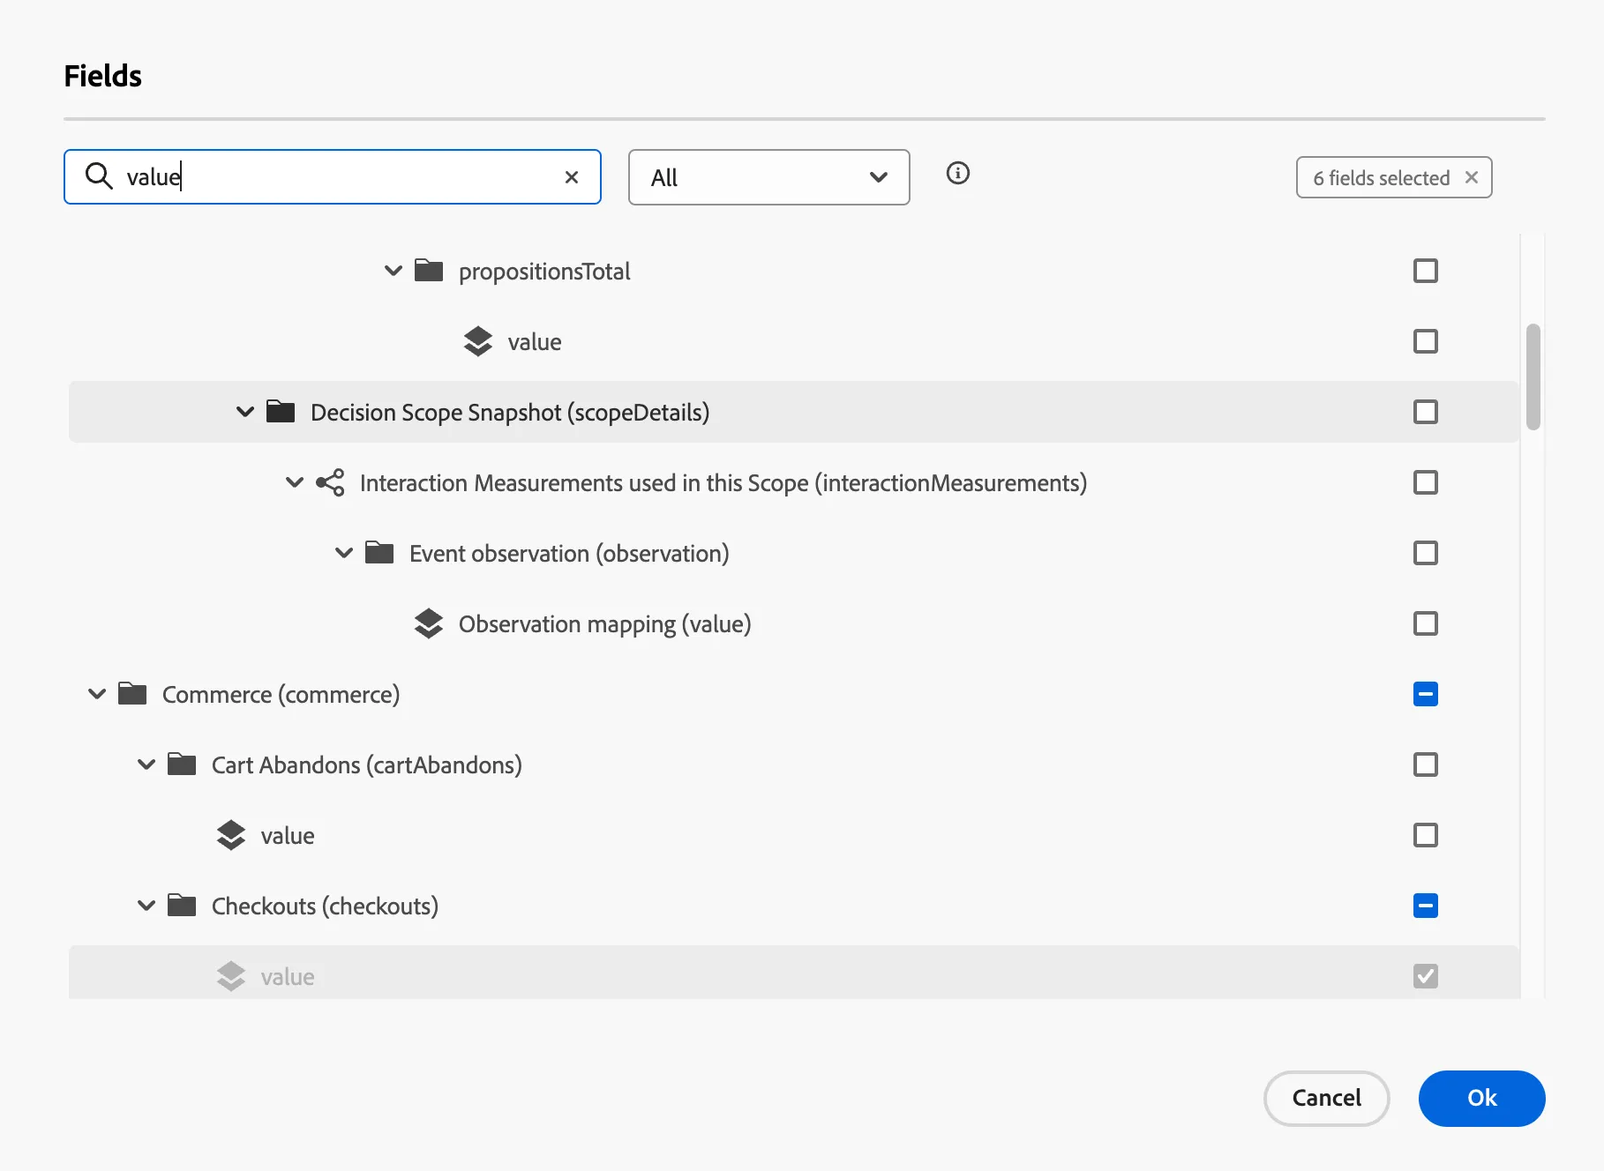Click the propositionsTotal folder icon

(429, 270)
